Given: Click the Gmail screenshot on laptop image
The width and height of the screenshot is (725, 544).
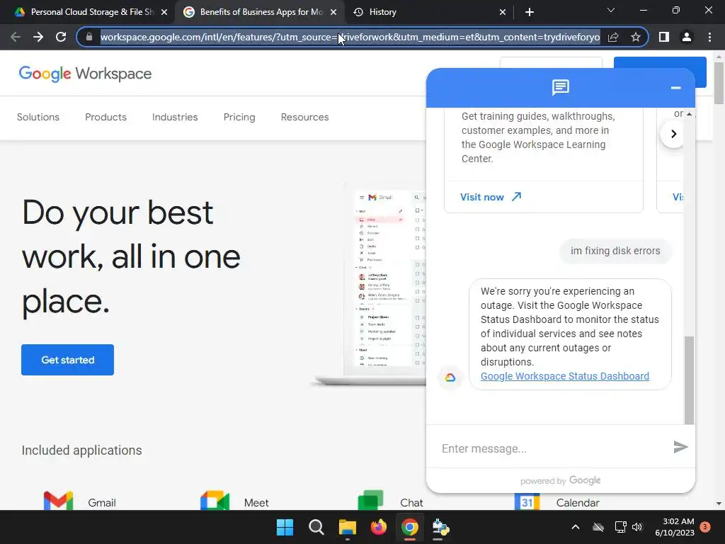Looking at the screenshot, I should pos(389,278).
